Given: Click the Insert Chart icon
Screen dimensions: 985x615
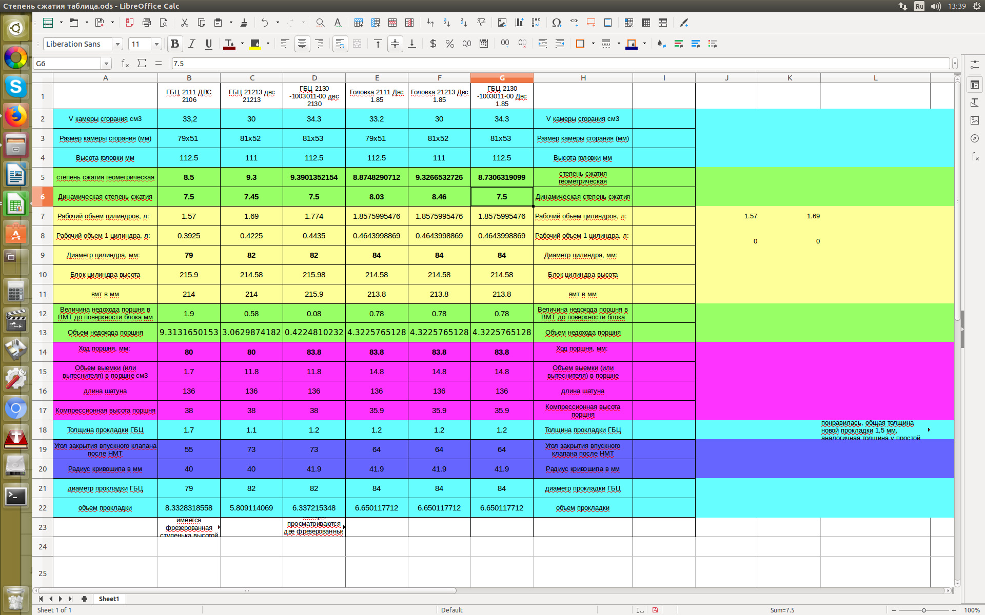Looking at the screenshot, I should click(x=519, y=23).
